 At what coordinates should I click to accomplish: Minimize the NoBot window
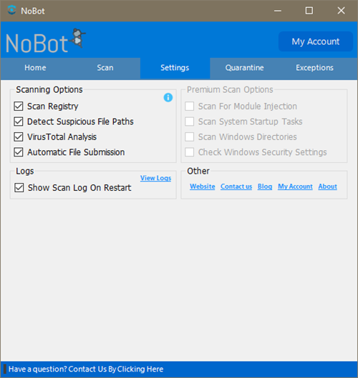(x=278, y=11)
